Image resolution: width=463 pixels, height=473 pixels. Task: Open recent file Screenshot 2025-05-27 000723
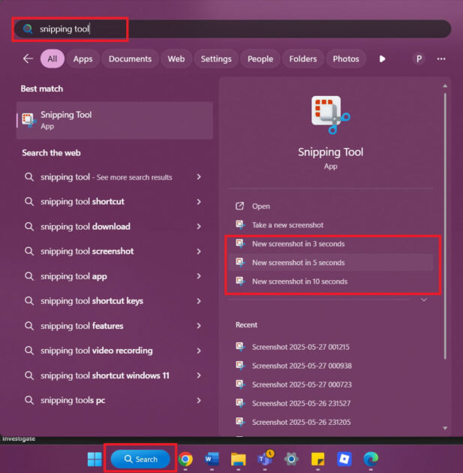[x=331, y=384]
